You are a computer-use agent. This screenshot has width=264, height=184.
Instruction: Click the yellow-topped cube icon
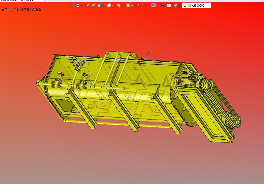pos(93,6)
